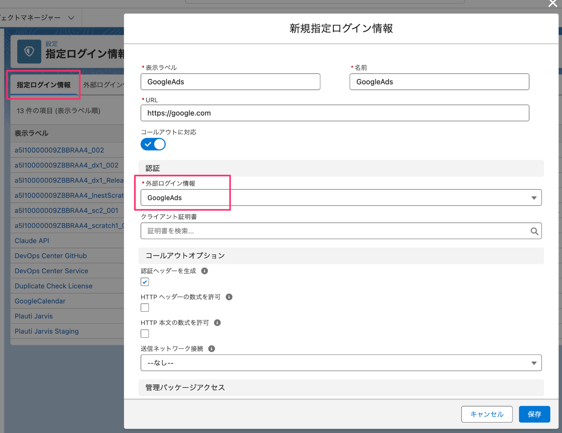Close the dialog with the X icon
Screen dimensions: 562x433
pos(553,4)
